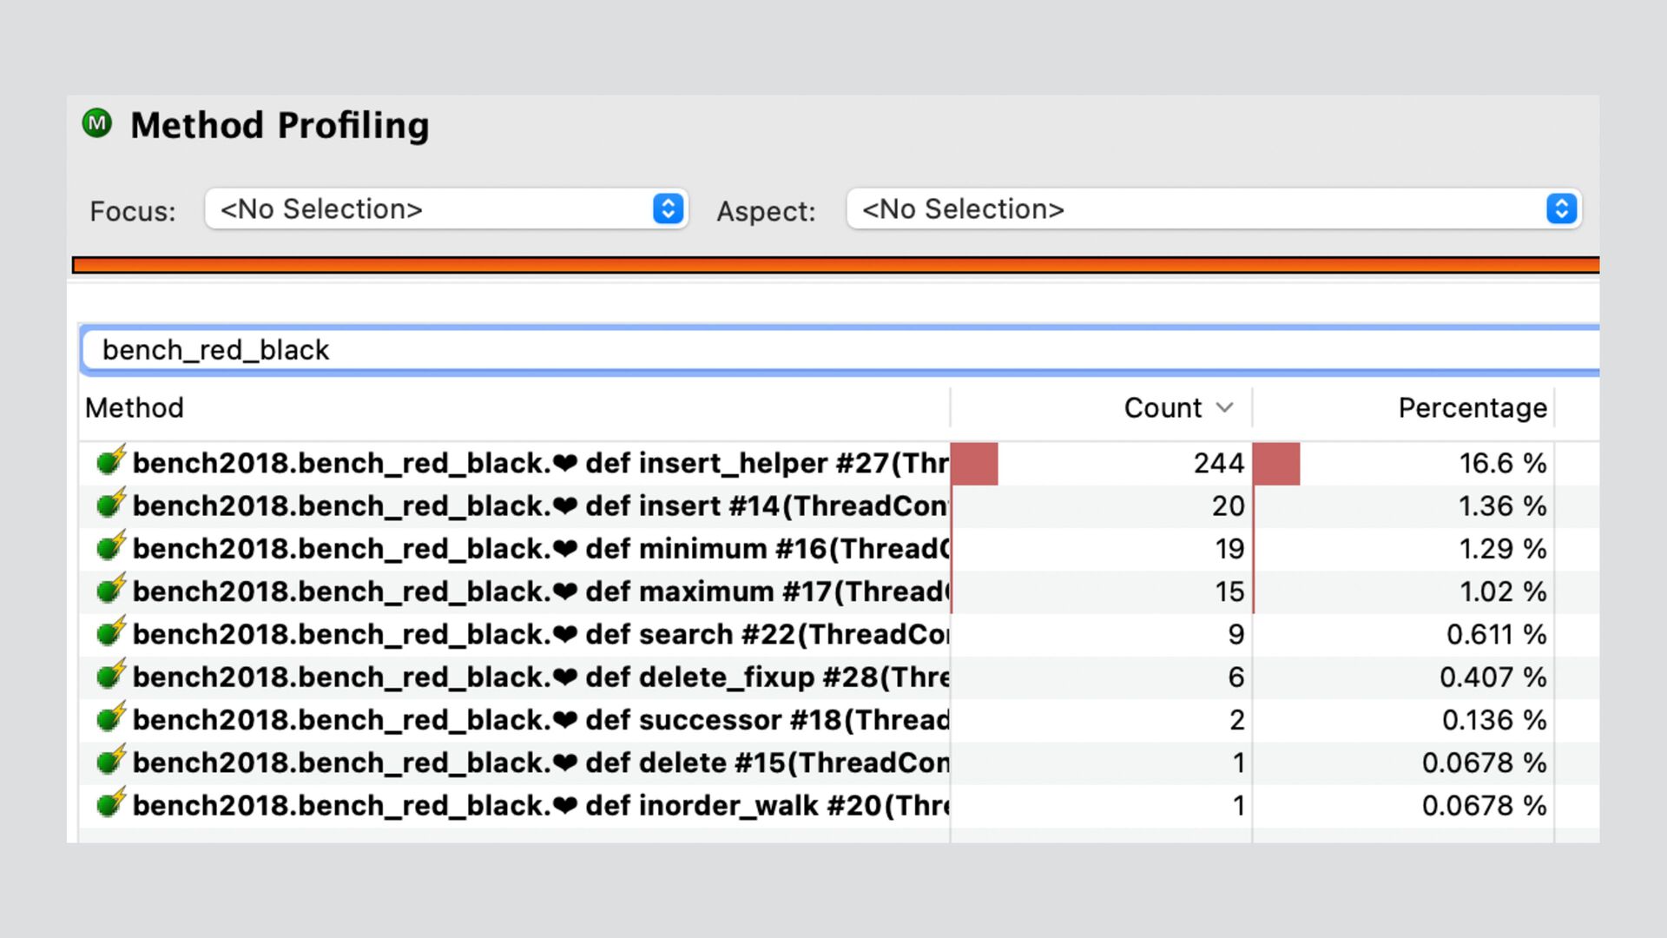Click the method icon beside search #22

coord(111,632)
